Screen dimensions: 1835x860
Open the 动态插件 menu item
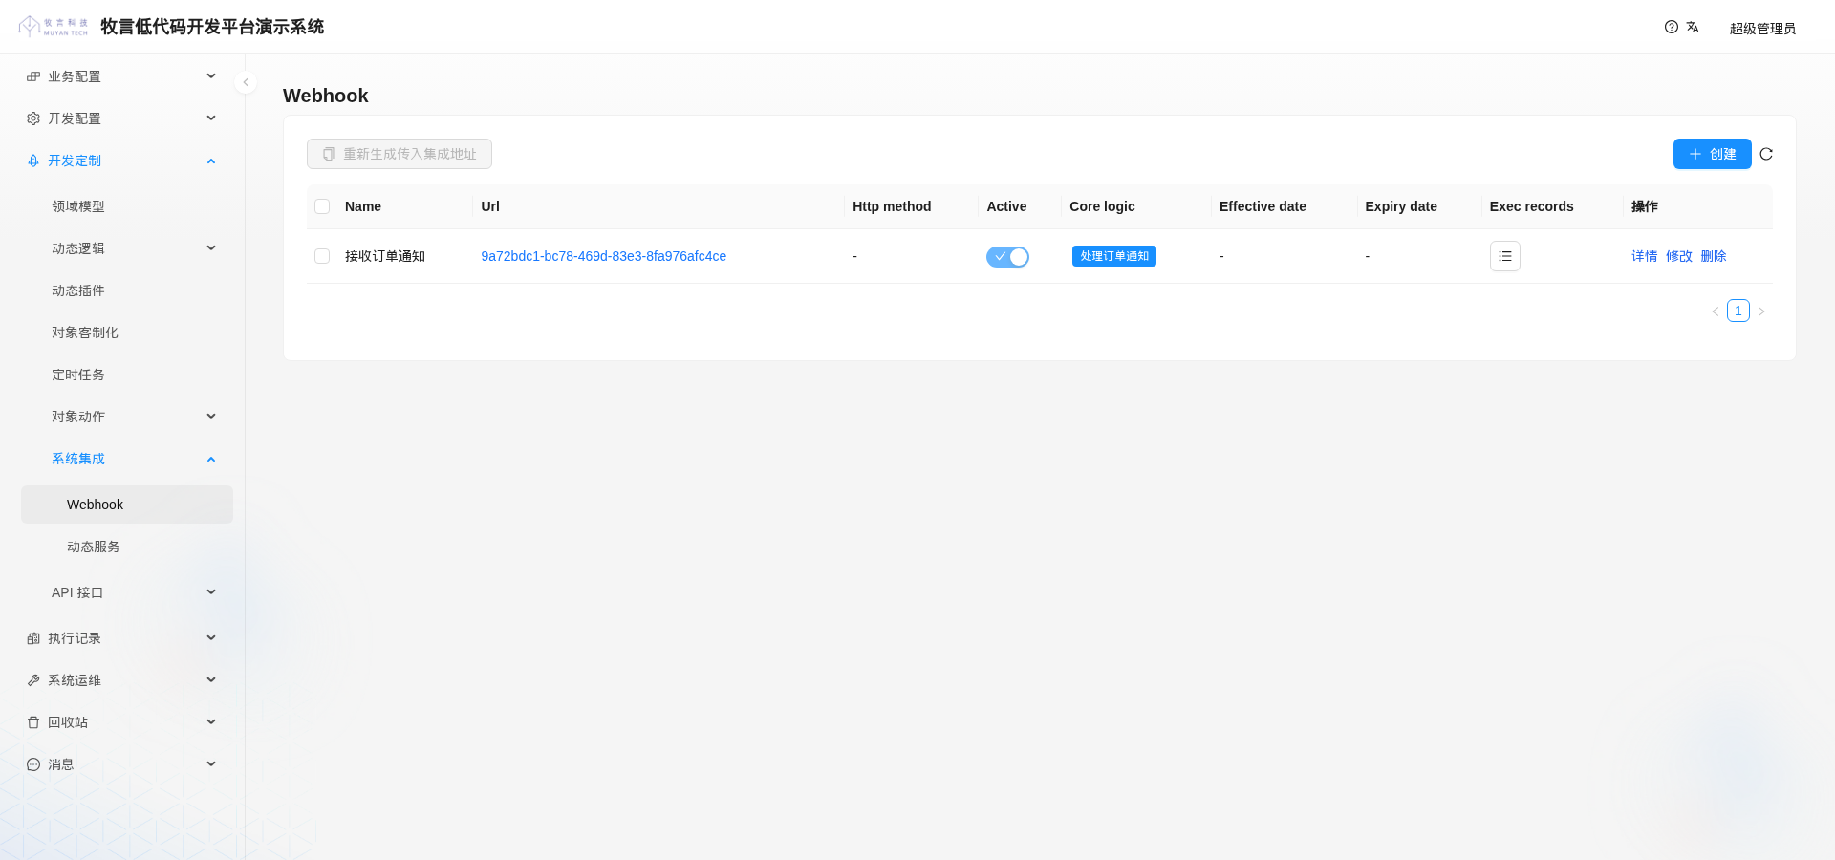(x=127, y=290)
